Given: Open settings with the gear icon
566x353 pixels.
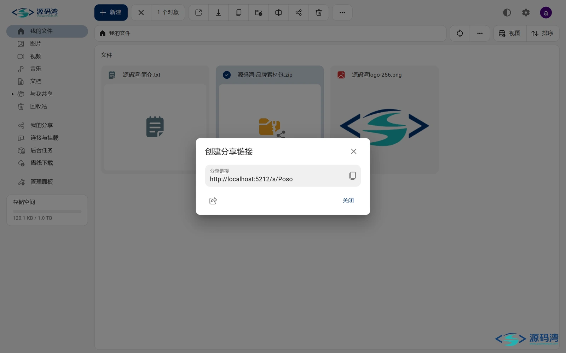Looking at the screenshot, I should 526,13.
